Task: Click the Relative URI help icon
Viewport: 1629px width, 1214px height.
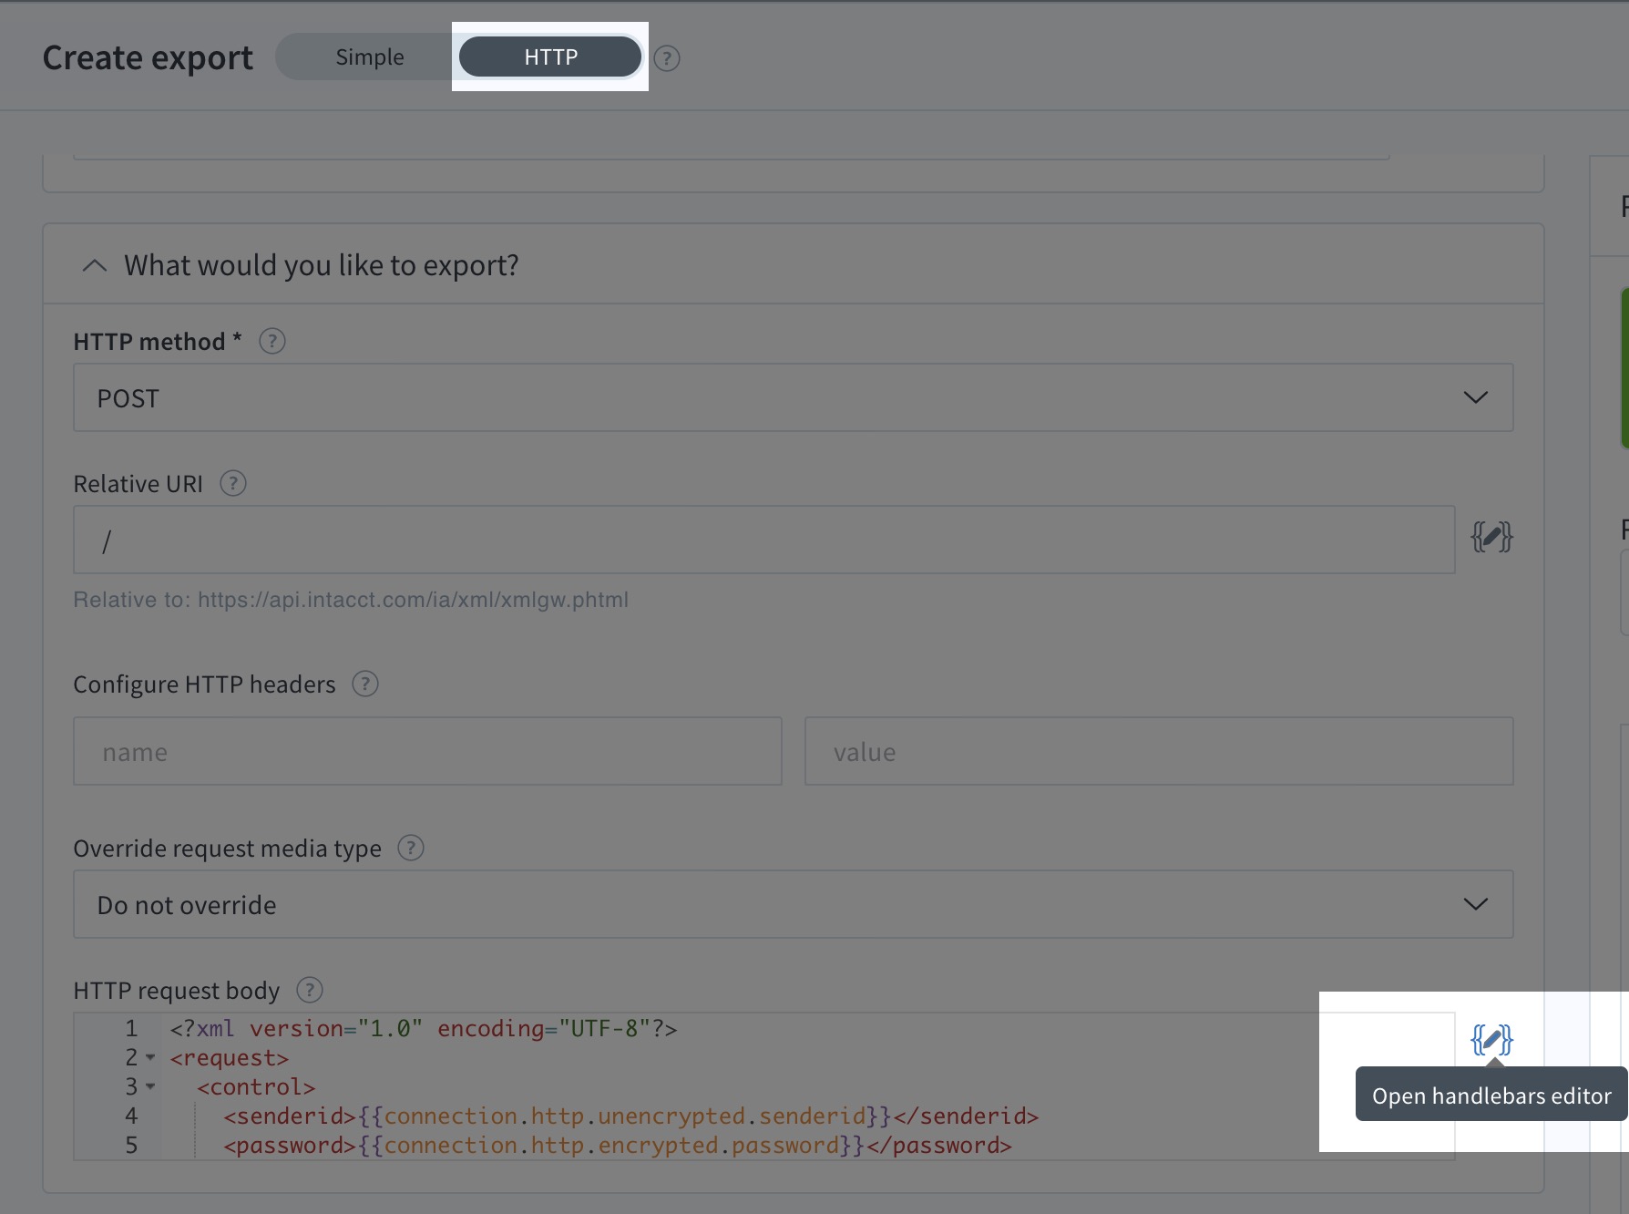Action: click(232, 483)
